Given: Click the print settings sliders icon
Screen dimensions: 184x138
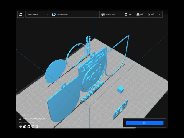Looking at the screenshot, I should tap(103, 14).
